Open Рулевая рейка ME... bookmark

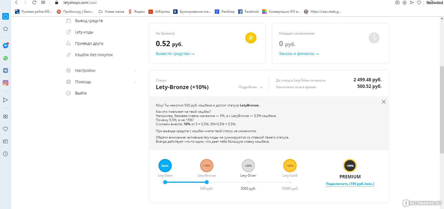[x=33, y=12]
